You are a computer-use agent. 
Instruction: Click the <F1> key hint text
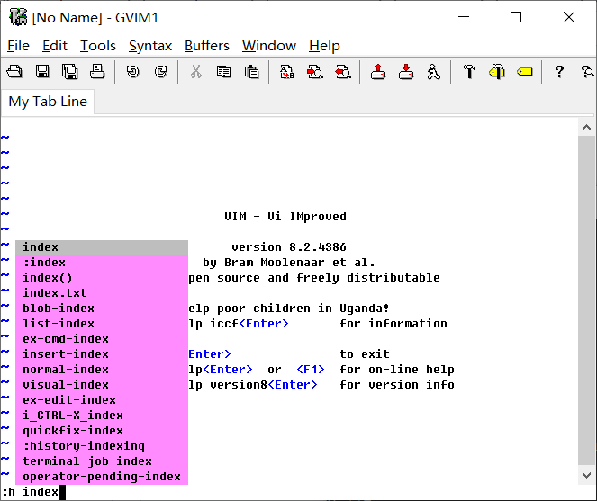pyautogui.click(x=311, y=370)
